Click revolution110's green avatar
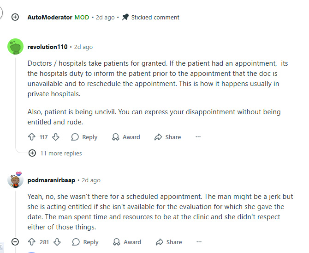The height and width of the screenshot is (253, 309). pos(16,47)
